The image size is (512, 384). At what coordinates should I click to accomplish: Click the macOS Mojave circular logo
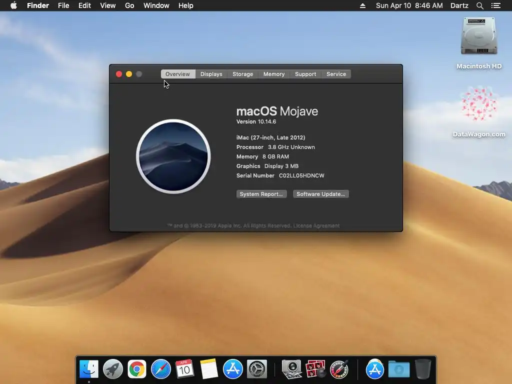point(173,156)
